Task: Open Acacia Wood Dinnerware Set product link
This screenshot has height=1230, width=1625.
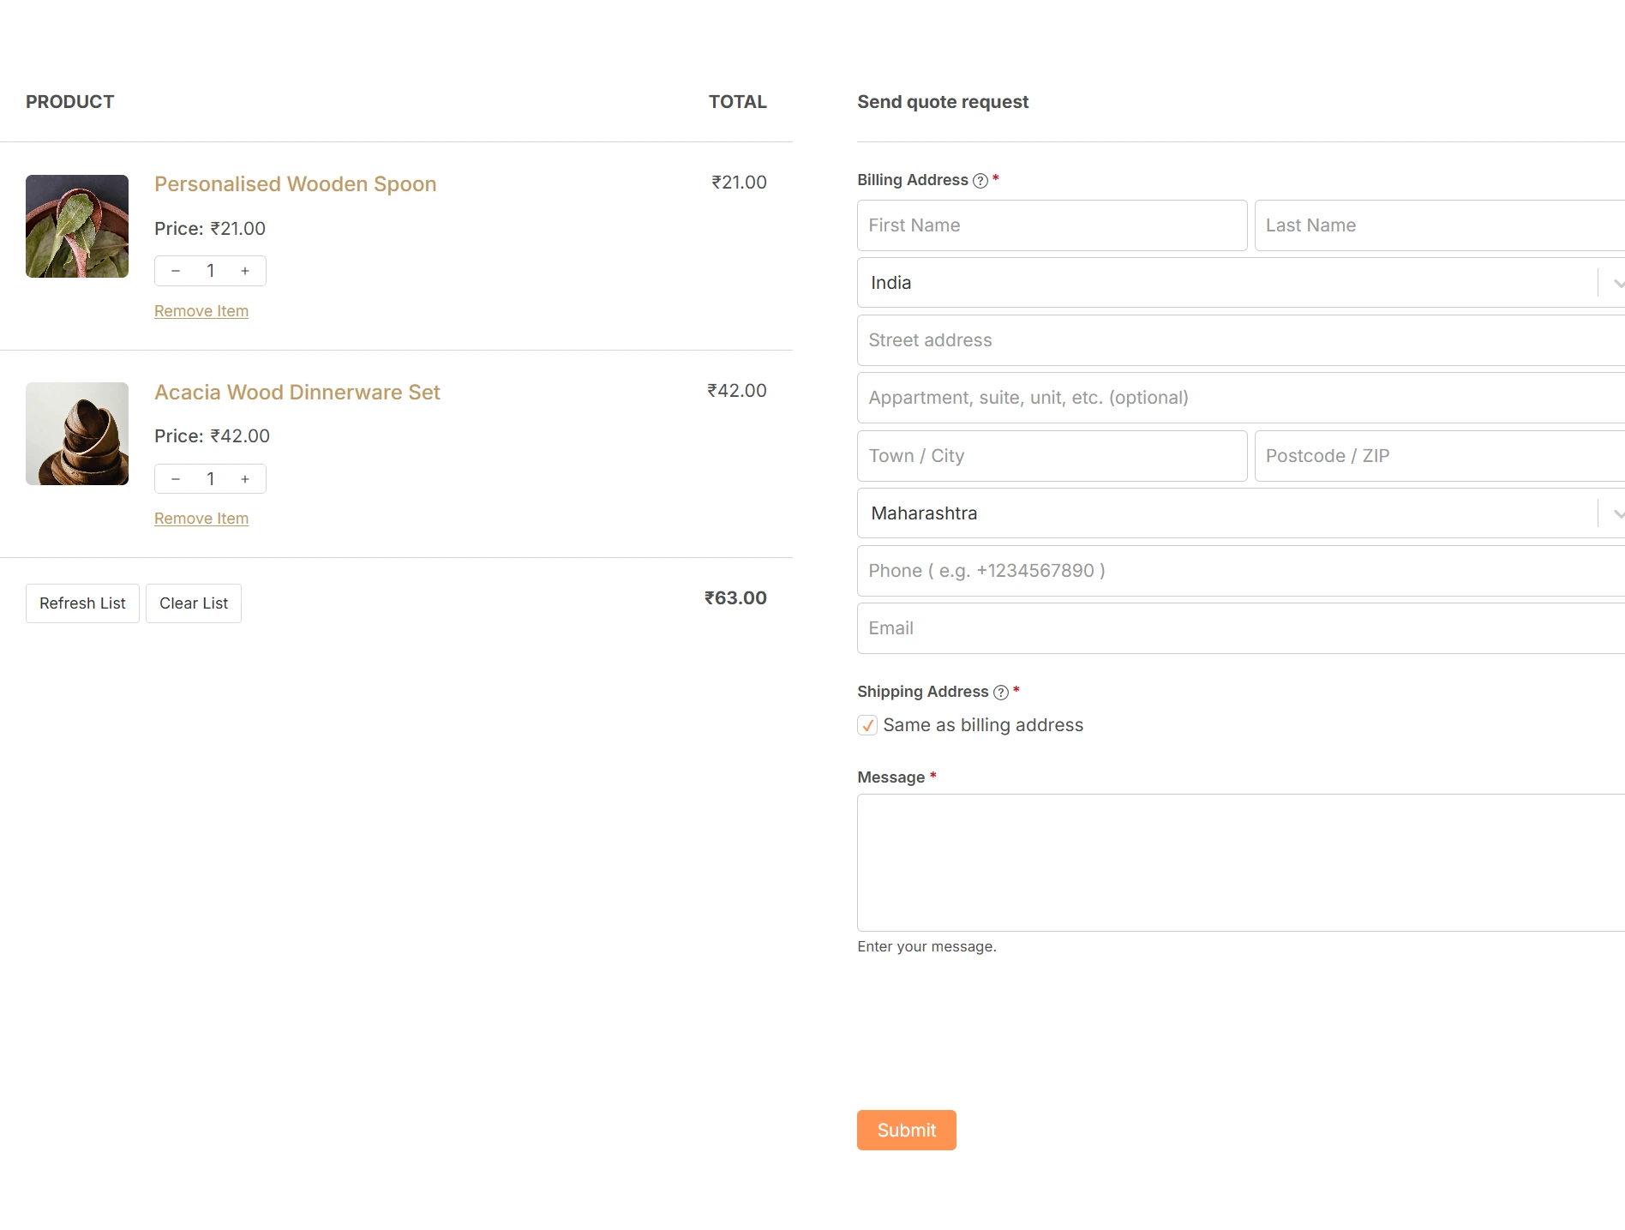Action: tap(297, 393)
